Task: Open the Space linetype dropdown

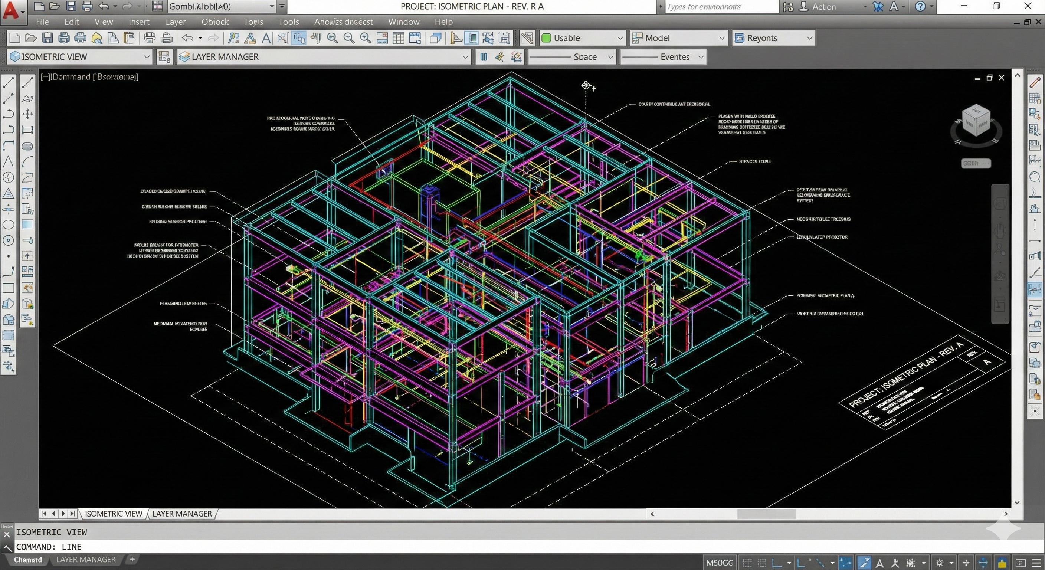Action: (572, 57)
